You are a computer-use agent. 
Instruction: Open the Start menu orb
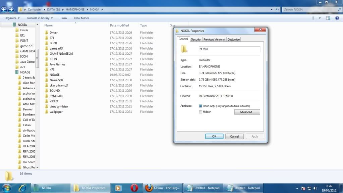[6, 188]
